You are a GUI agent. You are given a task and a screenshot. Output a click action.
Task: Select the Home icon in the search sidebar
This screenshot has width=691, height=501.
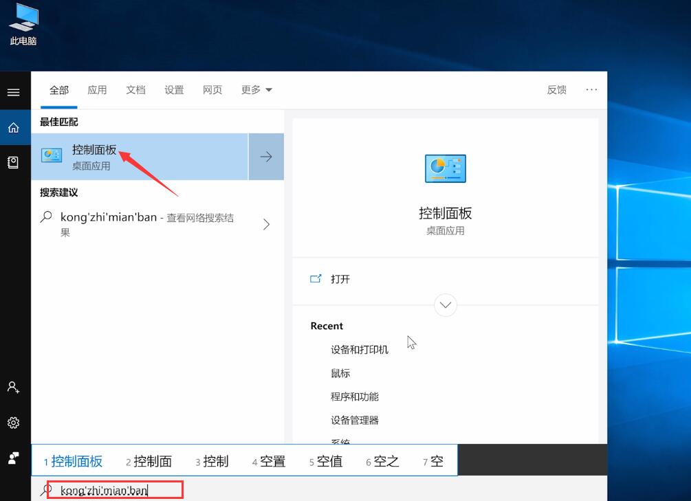(14, 127)
